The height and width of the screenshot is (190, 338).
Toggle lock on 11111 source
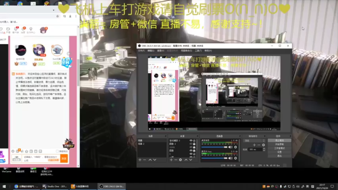point(194,147)
